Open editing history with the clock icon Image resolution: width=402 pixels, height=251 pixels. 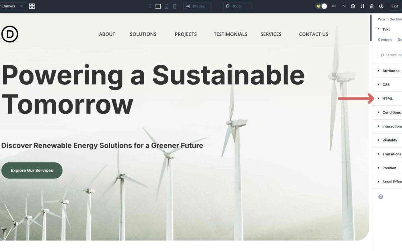click(x=352, y=6)
